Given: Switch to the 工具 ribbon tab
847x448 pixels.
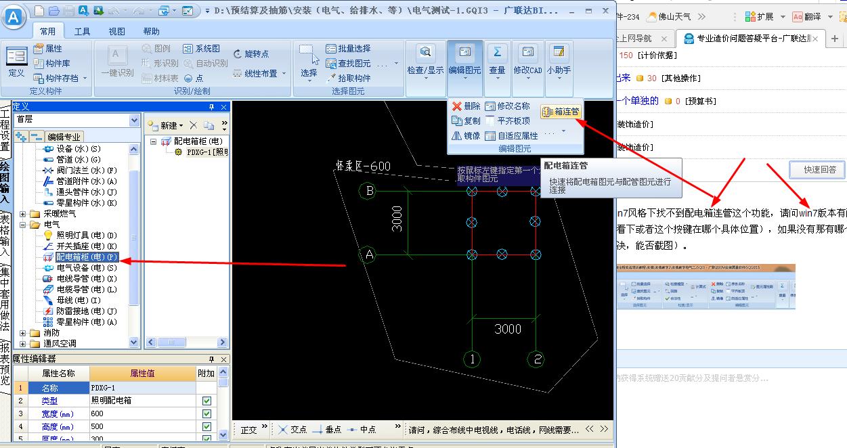Looking at the screenshot, I should 83,31.
